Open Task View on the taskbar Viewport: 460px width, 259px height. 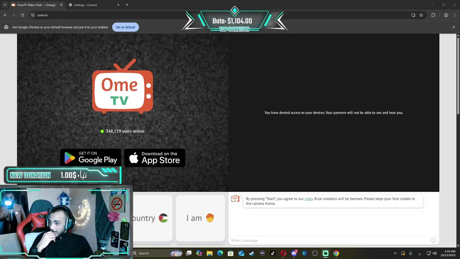(x=189, y=253)
